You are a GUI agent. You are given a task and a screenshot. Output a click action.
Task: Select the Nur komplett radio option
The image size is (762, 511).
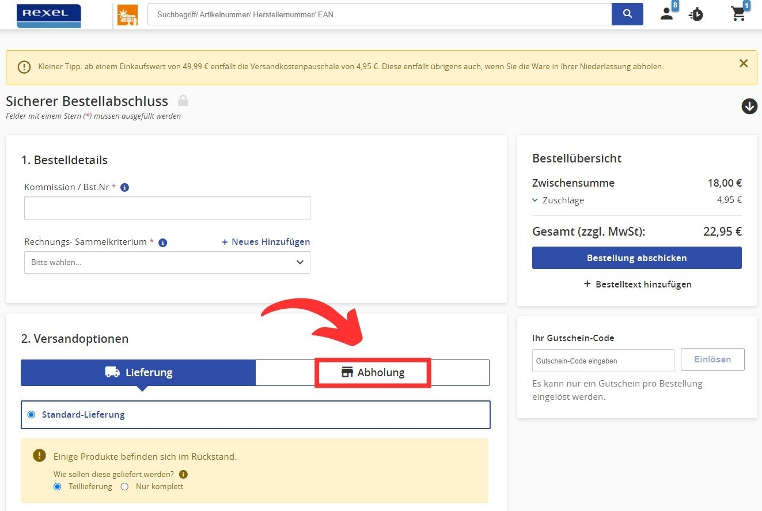pos(124,486)
